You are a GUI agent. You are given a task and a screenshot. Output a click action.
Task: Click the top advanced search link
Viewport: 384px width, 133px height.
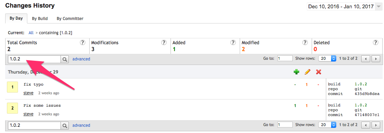click(81, 59)
